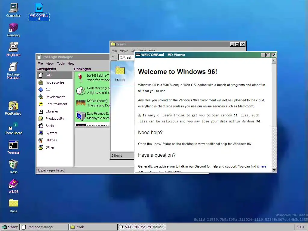Screen dimensions: 308x231
Task: Open the Gameing desktop shortcut
Action: point(13,30)
